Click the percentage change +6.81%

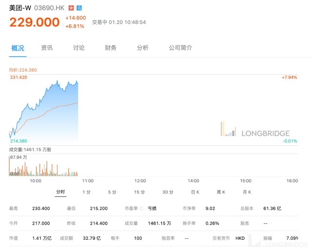click(75, 26)
